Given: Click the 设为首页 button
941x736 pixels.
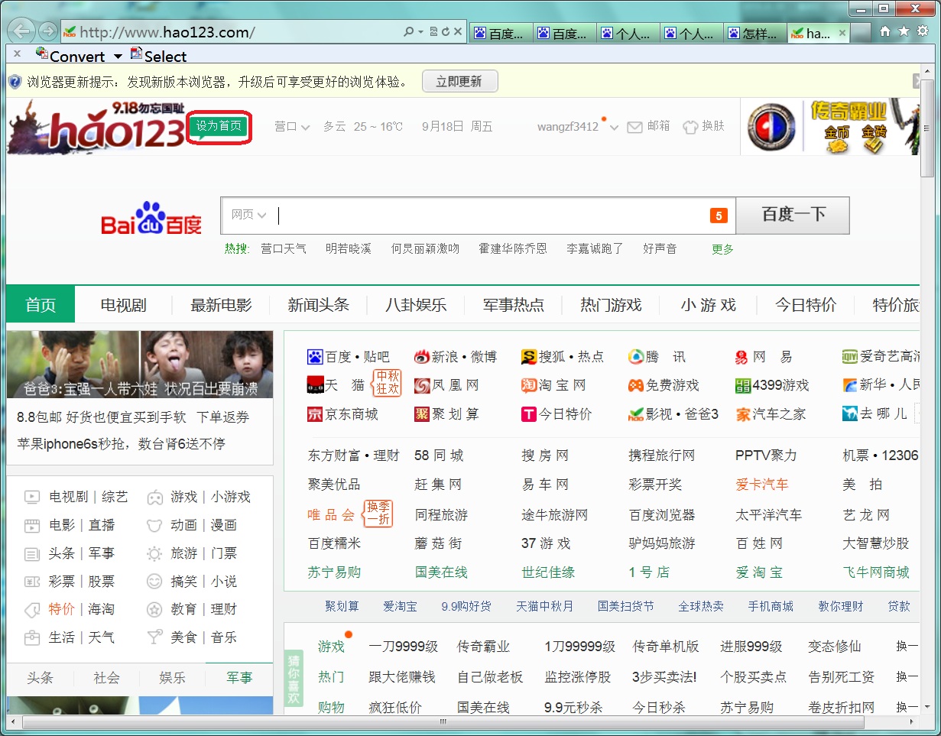Looking at the screenshot, I should [219, 126].
